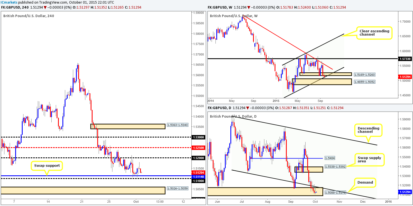Click the '2016' label on daily axis
Screen dimensions: 413x206
tap(388, 202)
